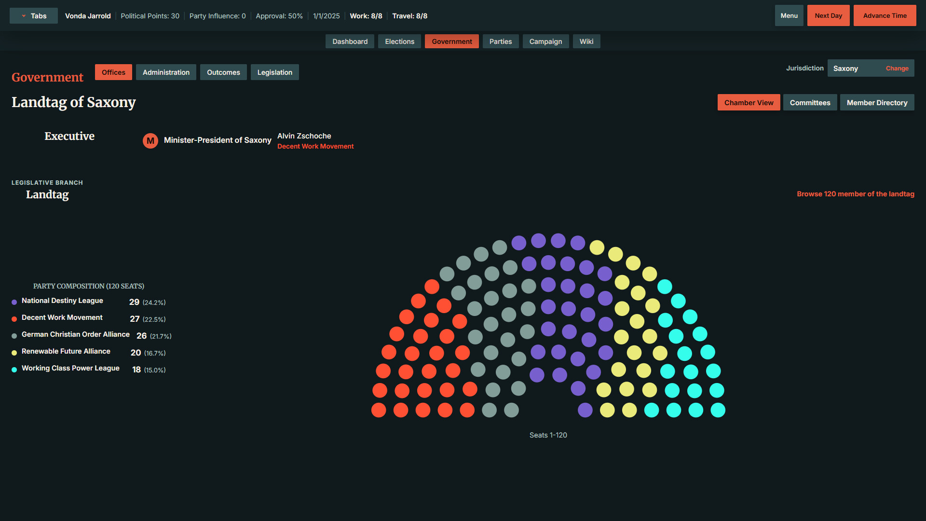The width and height of the screenshot is (926, 521).
Task: Switch to the Administration sub-tab
Action: [166, 72]
